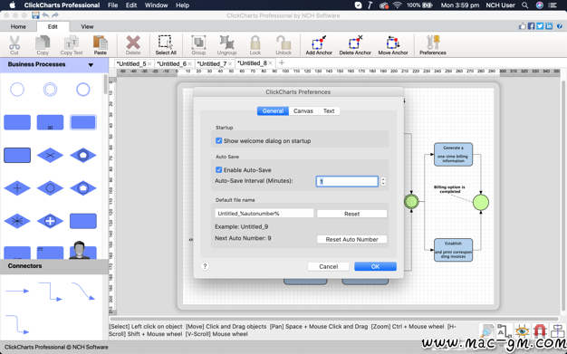Click the Cancel button

(x=329, y=266)
